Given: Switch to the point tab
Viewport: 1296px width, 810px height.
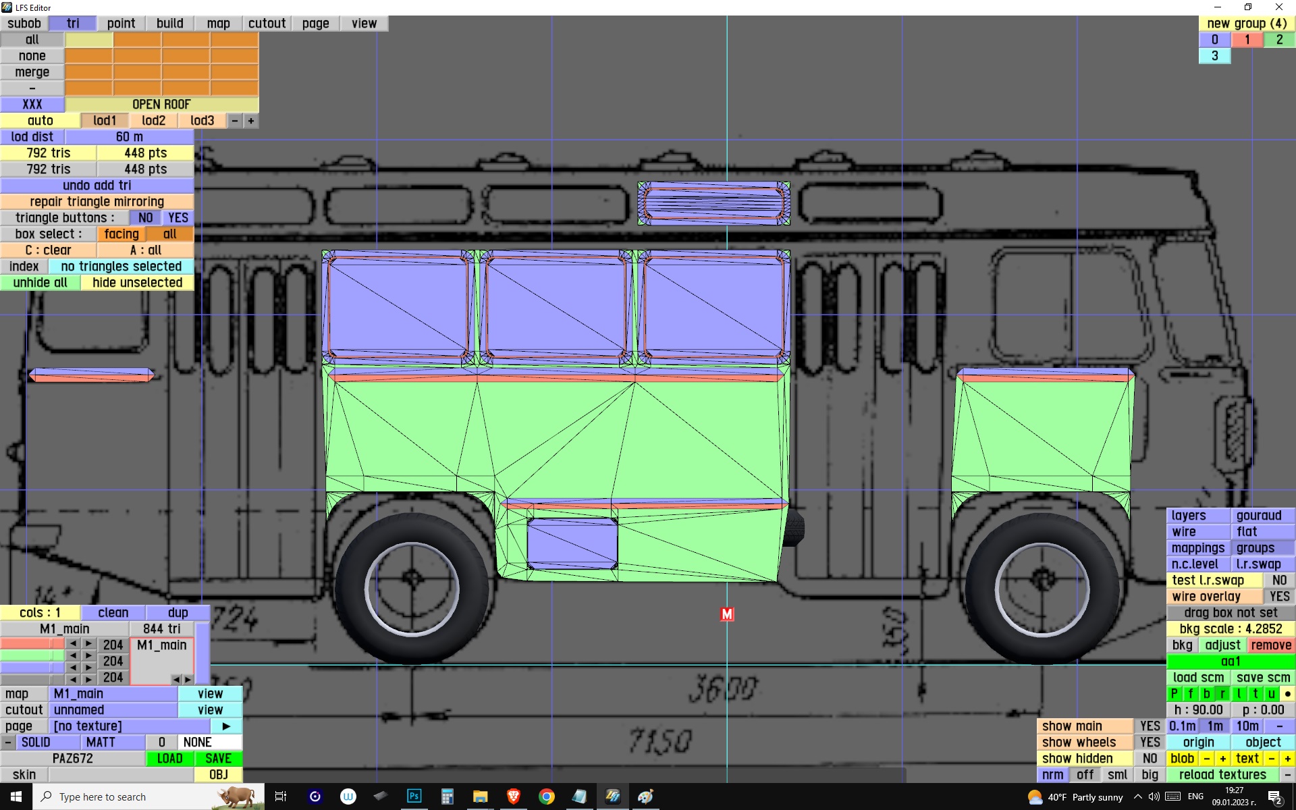Looking at the screenshot, I should pyautogui.click(x=121, y=23).
